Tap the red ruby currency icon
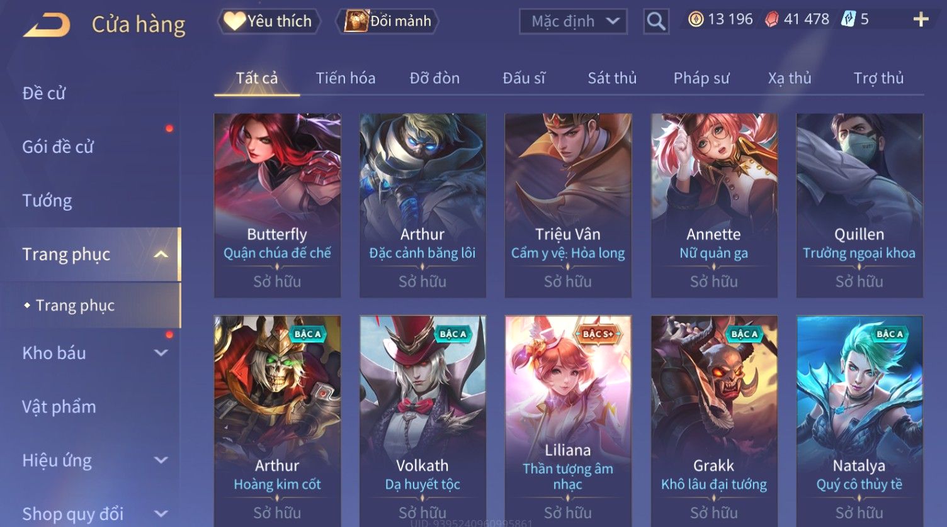Image resolution: width=947 pixels, height=527 pixels. [771, 19]
